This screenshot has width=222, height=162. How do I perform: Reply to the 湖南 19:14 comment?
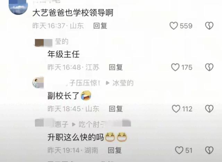tap(114, 150)
